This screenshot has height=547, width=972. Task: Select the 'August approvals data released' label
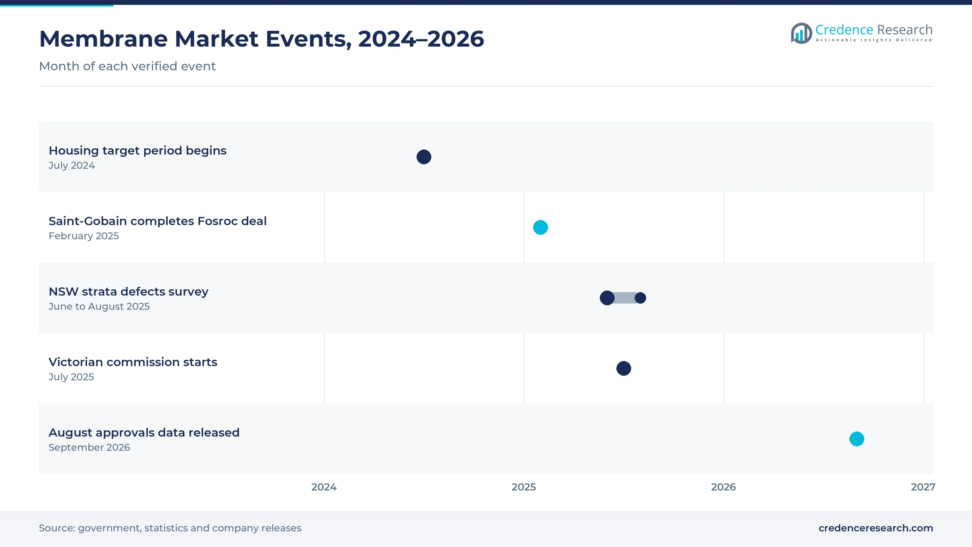click(x=144, y=432)
